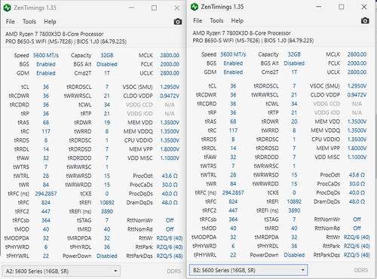Click tRFC (ns) 294.2857 in left window

pyautogui.click(x=46, y=194)
